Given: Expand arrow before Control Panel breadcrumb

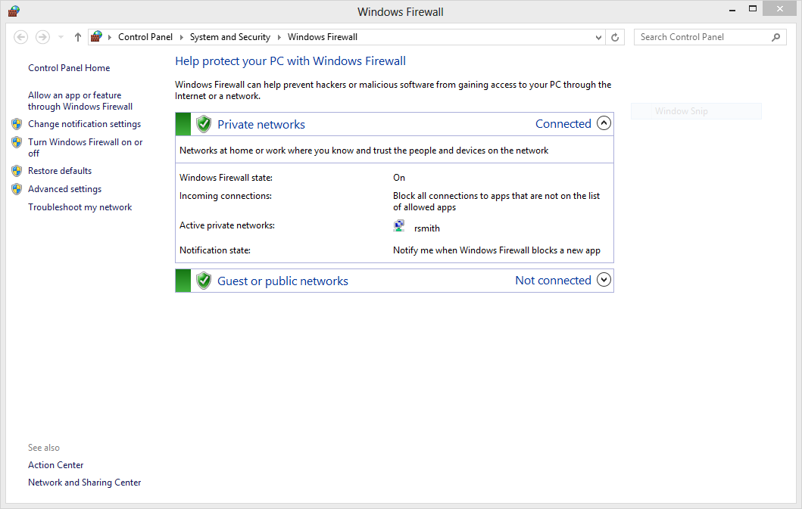Looking at the screenshot, I should point(110,37).
